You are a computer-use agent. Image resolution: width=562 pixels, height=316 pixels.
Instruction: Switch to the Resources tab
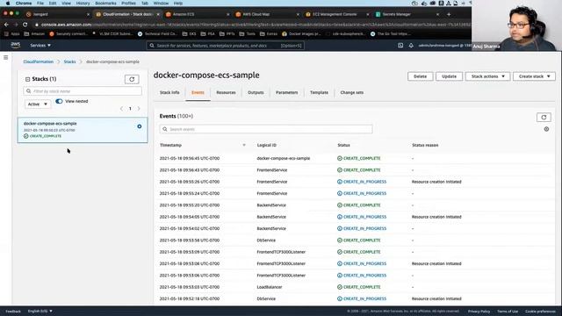pyautogui.click(x=226, y=92)
